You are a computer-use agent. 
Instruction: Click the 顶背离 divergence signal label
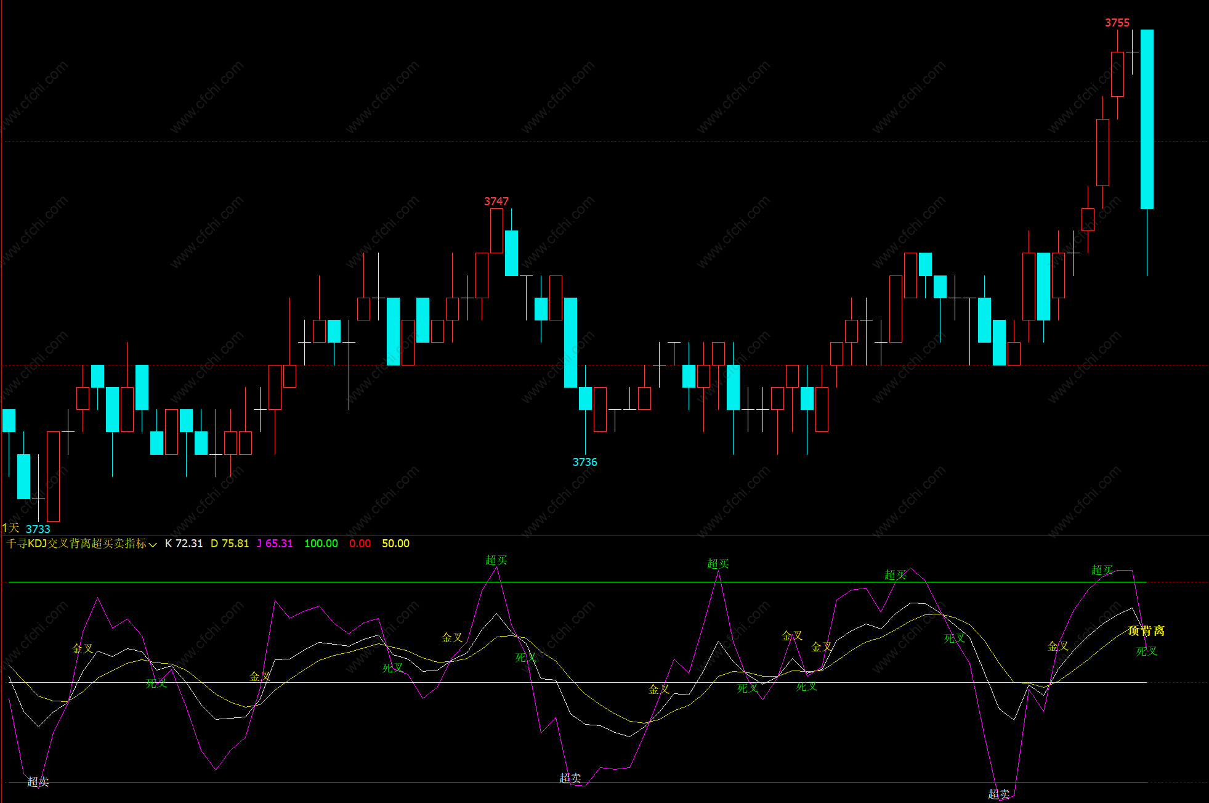point(1146,631)
